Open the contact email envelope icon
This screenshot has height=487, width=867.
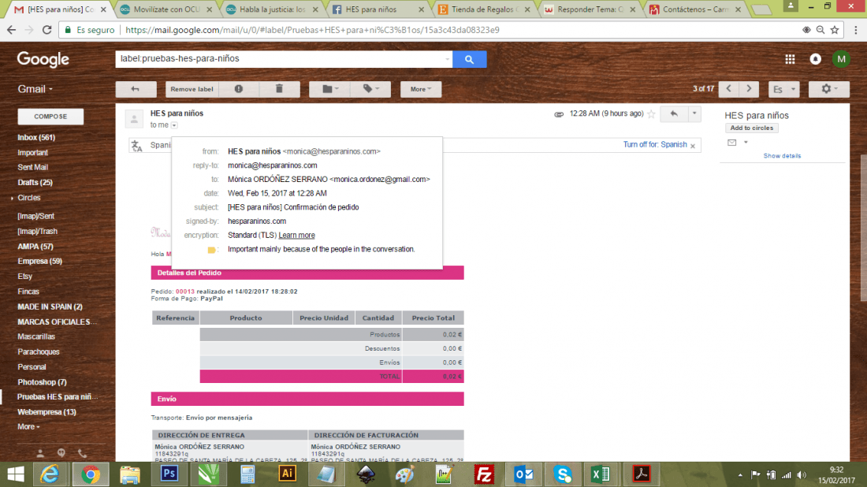732,143
